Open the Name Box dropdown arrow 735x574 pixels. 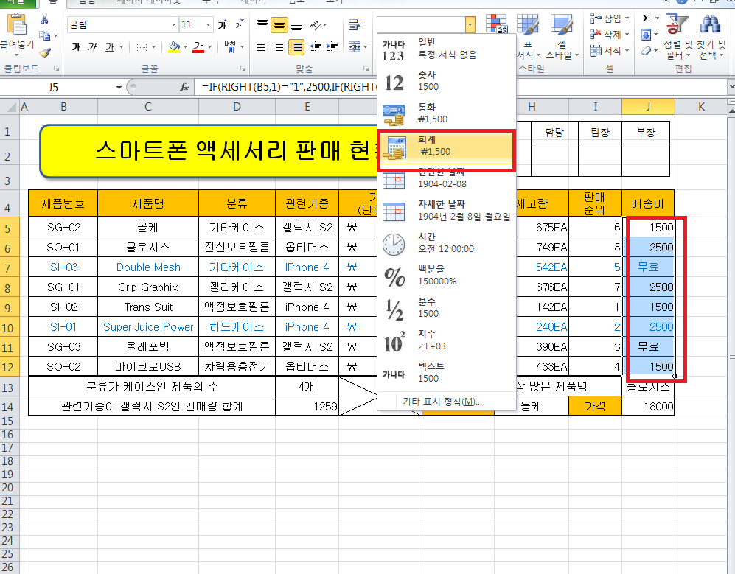pyautogui.click(x=119, y=87)
